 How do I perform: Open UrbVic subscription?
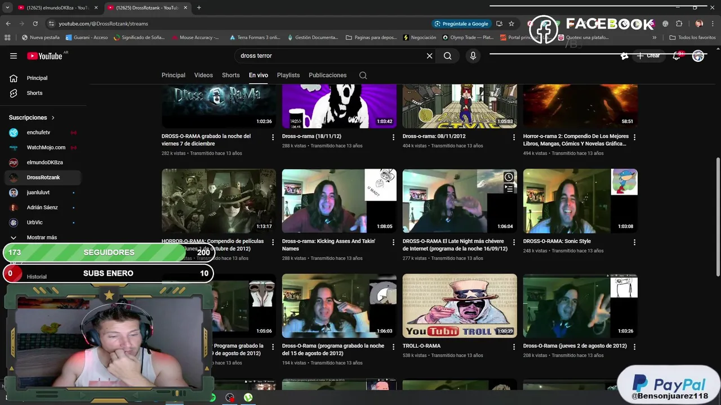44,222
